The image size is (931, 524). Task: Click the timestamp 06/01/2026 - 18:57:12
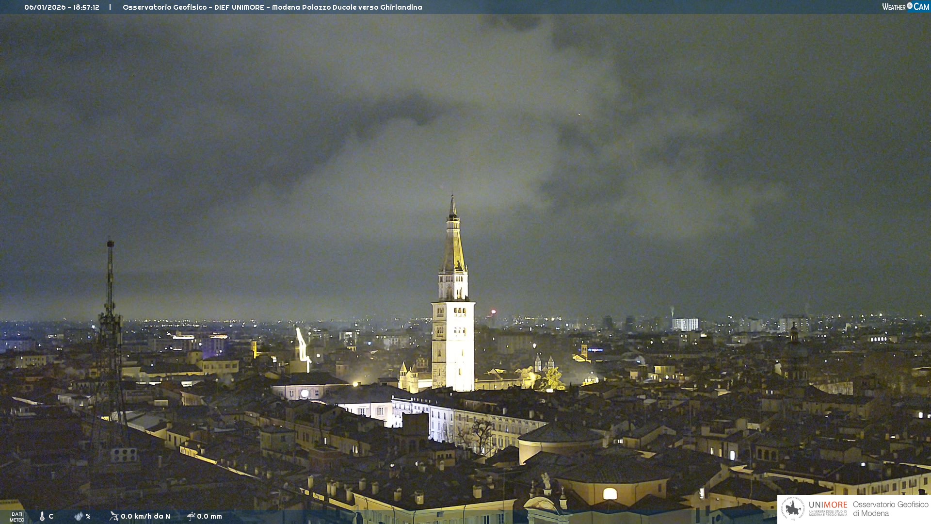[x=62, y=7]
